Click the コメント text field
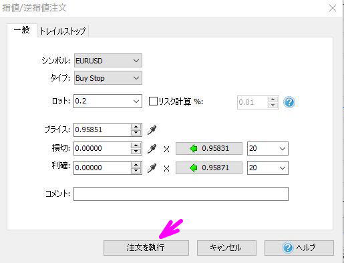Viewport: 344px width, 263px height. pos(181,194)
